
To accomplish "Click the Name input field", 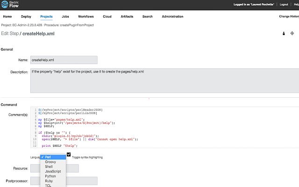I will 64,60.
